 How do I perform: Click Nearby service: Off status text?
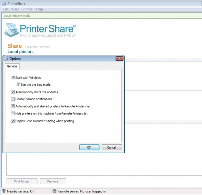tap(21, 191)
